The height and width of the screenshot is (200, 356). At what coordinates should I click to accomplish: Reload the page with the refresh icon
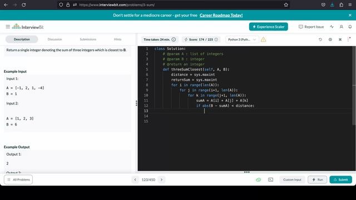point(23,5)
